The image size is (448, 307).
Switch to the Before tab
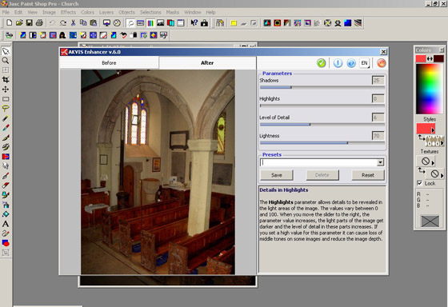coord(109,63)
